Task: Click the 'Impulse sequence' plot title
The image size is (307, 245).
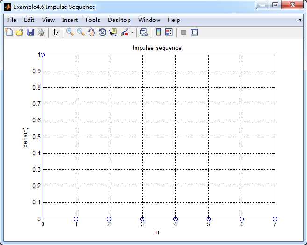Action: coord(157,48)
